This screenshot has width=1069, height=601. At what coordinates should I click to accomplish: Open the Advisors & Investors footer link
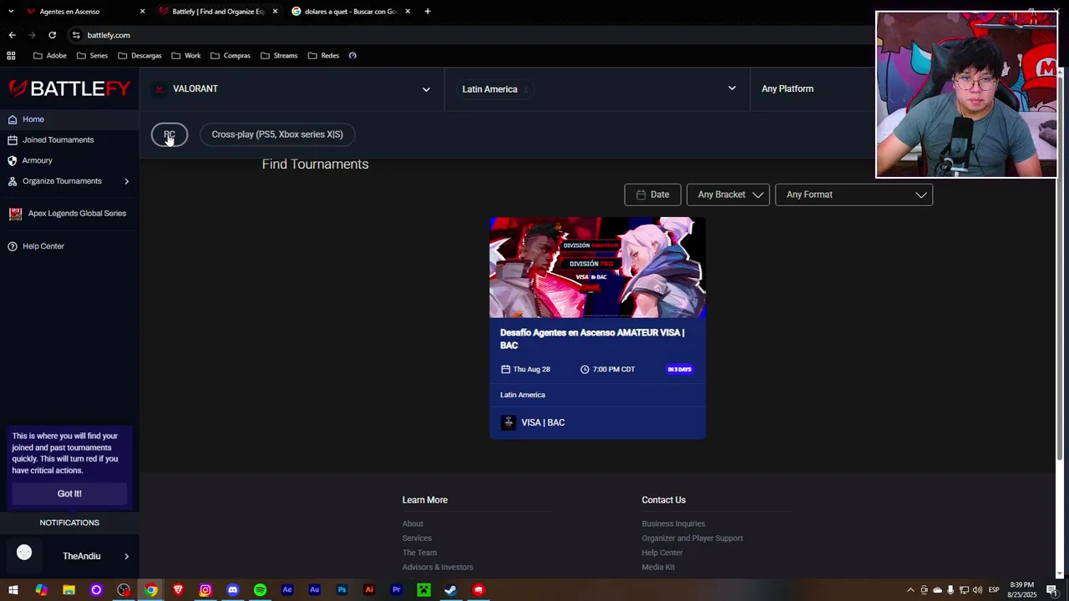pyautogui.click(x=438, y=568)
